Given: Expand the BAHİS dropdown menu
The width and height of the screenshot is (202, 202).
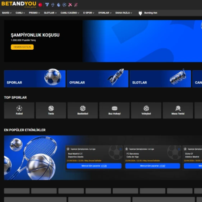Looking at the screenshot, I should click(x=7, y=13).
